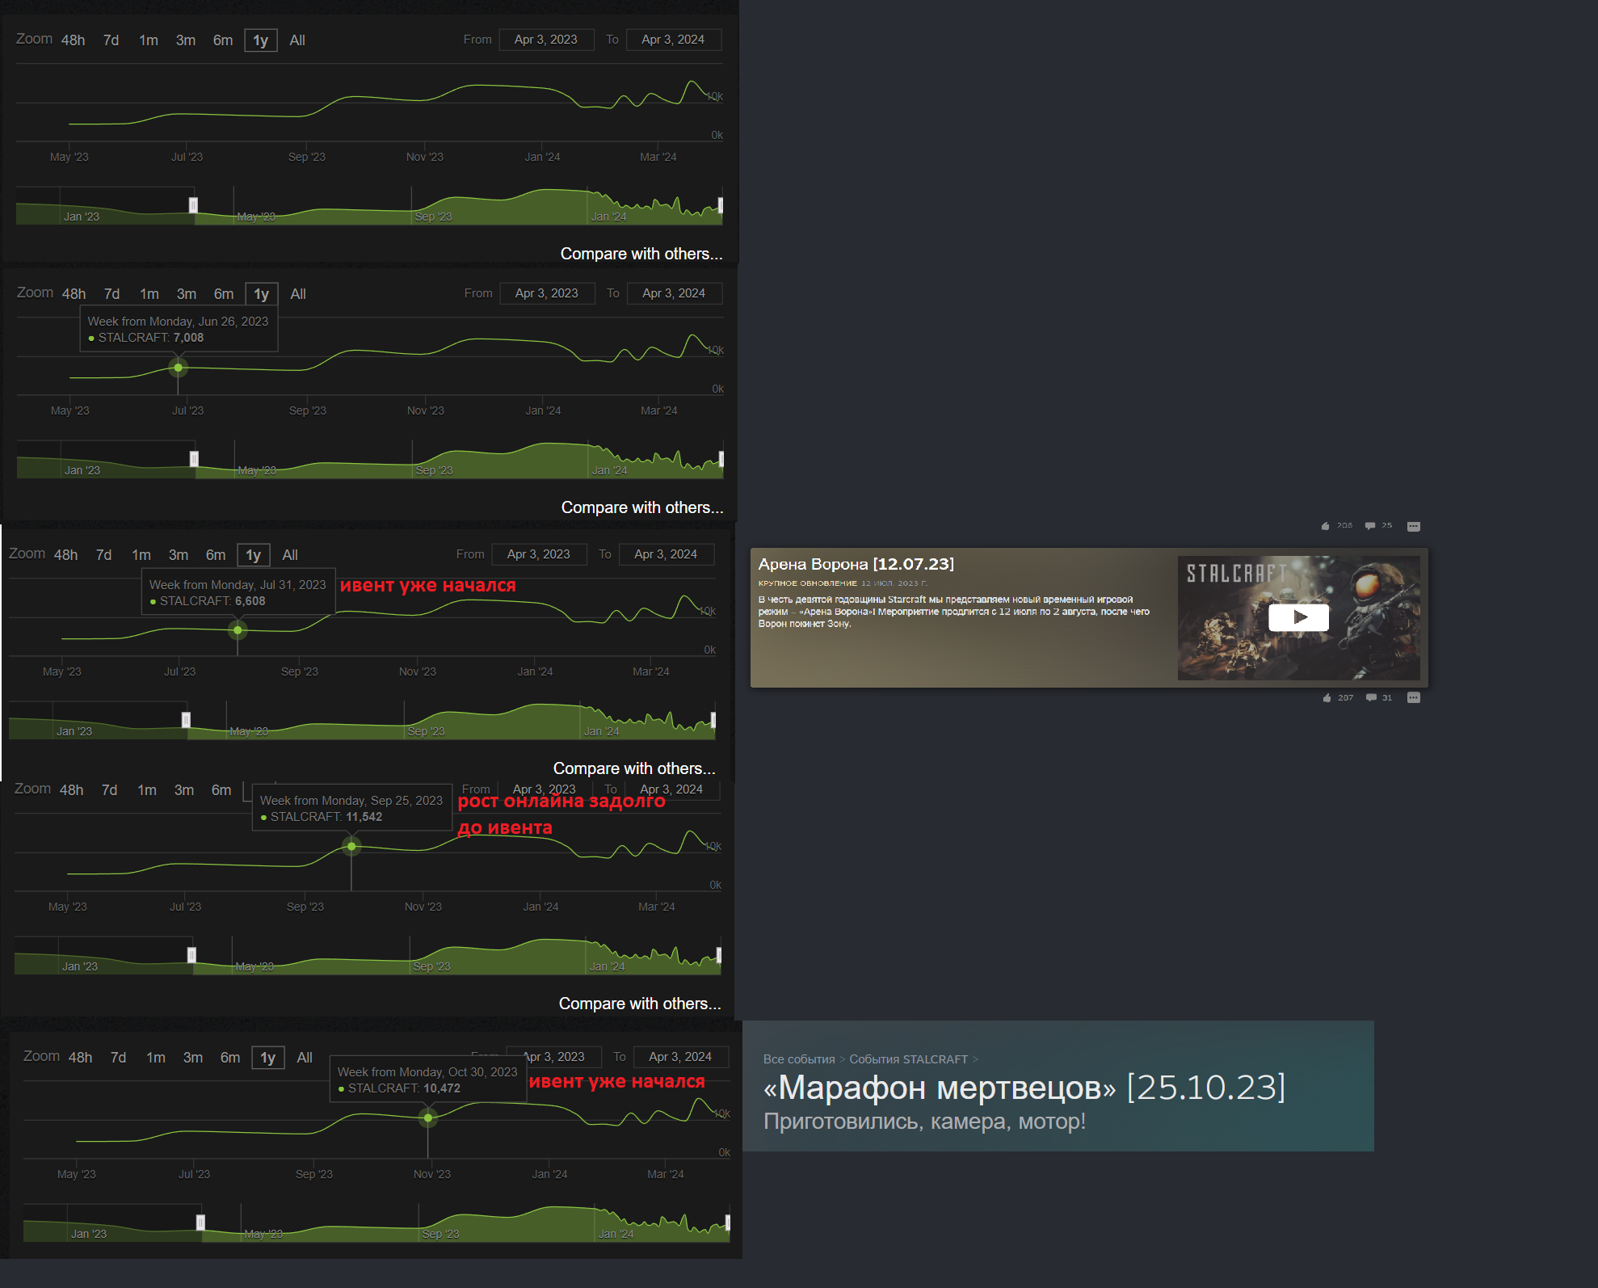Select 7d zoom in the topmost chart without tooltip
Viewport: 1598px width, 1288px height.
[111, 40]
